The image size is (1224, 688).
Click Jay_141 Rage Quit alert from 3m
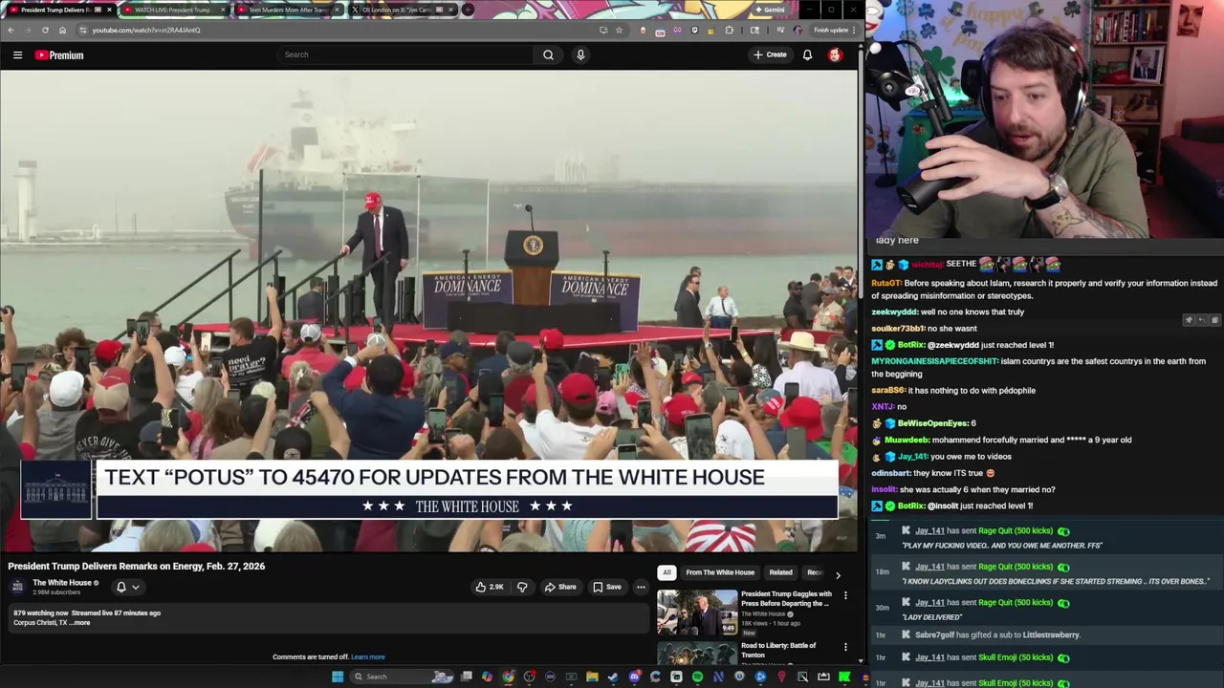[x=1045, y=537]
